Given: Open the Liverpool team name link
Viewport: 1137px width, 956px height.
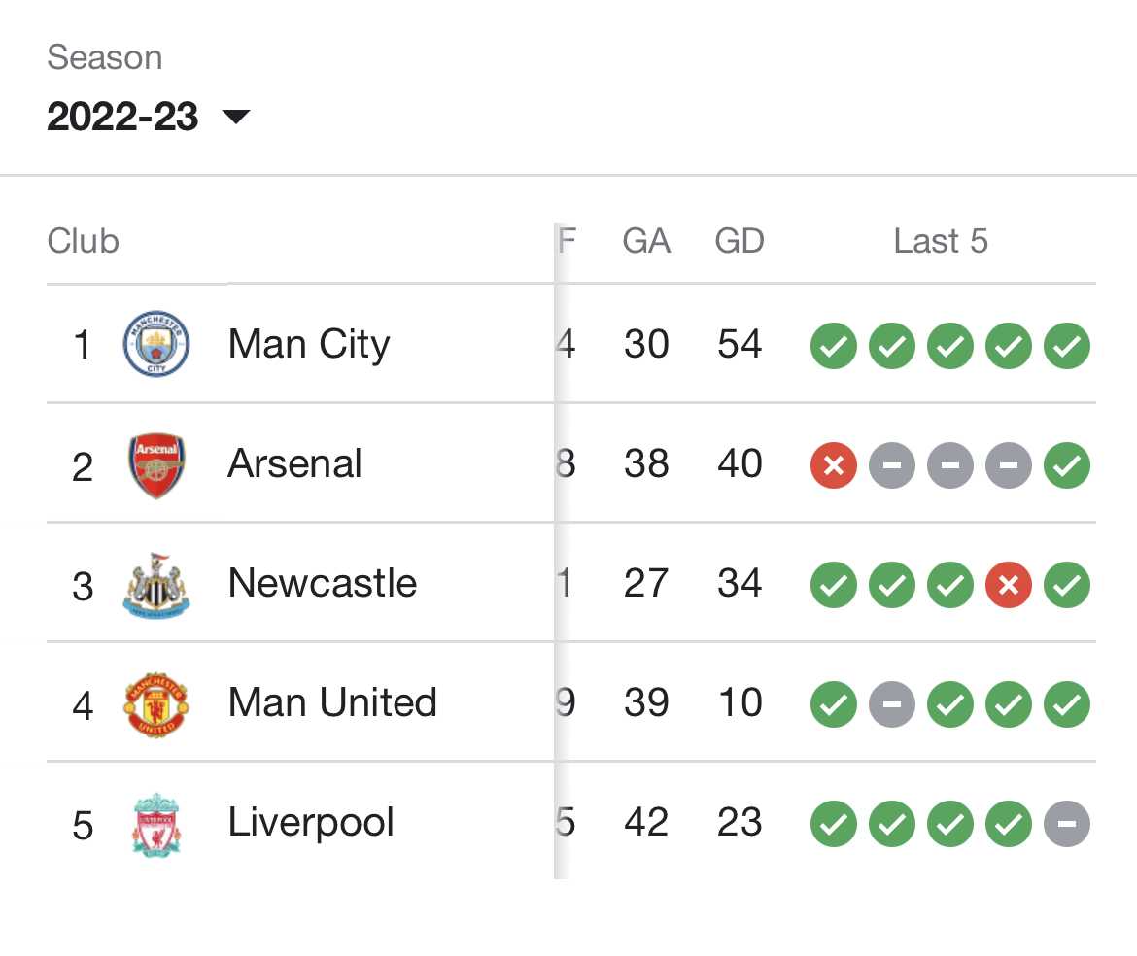Looking at the screenshot, I should [x=311, y=823].
